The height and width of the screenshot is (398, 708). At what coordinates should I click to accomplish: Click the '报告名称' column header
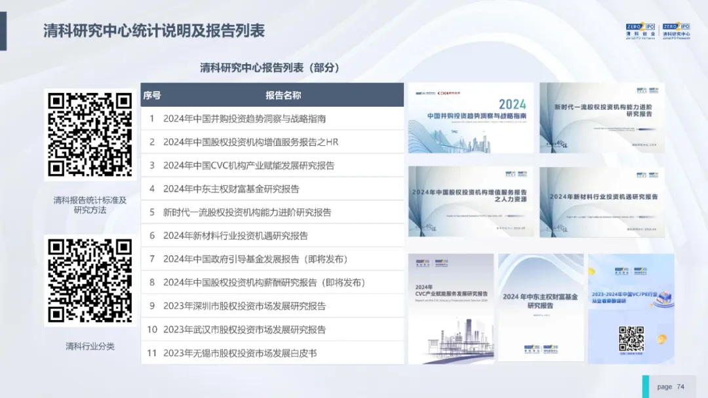point(283,95)
